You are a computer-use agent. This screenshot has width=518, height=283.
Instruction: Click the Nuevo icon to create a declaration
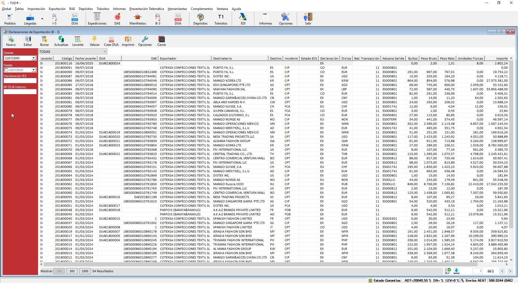[x=11, y=41]
